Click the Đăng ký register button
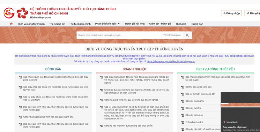 pyautogui.click(x=253, y=13)
